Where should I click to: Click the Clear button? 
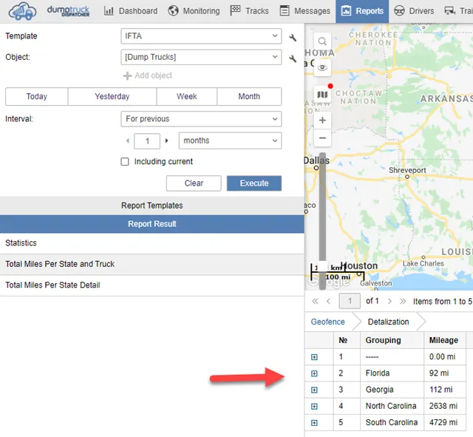(194, 183)
